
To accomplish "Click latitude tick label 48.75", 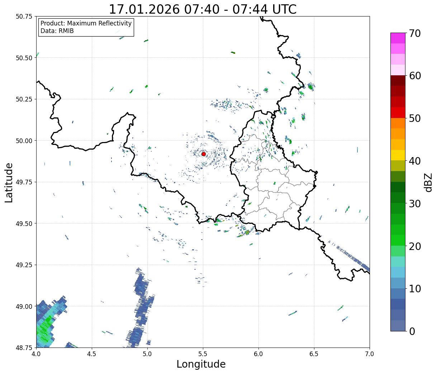I will pos(24,348).
